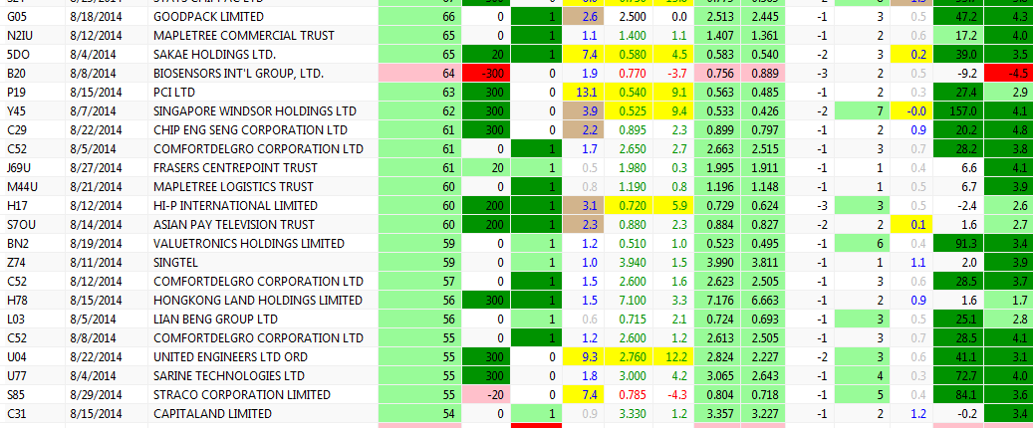The height and width of the screenshot is (428, 1033).
Task: Select the yellow 12.2 cell for United Engineers
Action: [676, 357]
